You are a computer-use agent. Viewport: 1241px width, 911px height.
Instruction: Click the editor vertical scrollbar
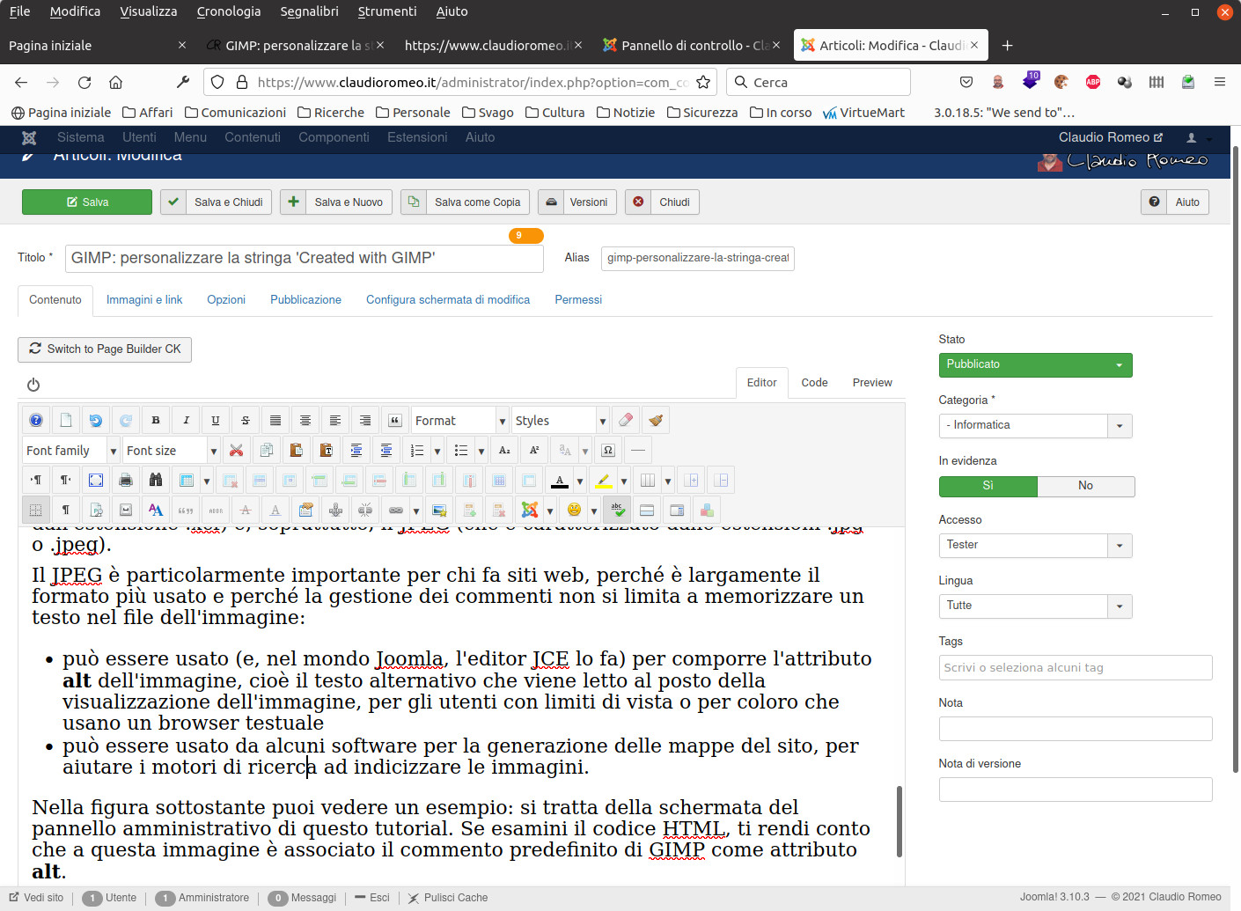tap(899, 820)
